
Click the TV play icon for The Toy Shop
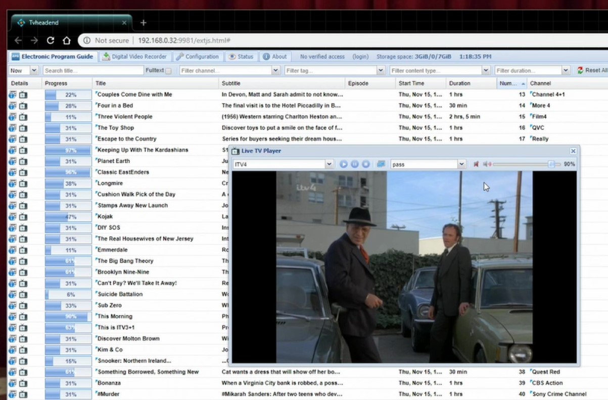tap(23, 128)
